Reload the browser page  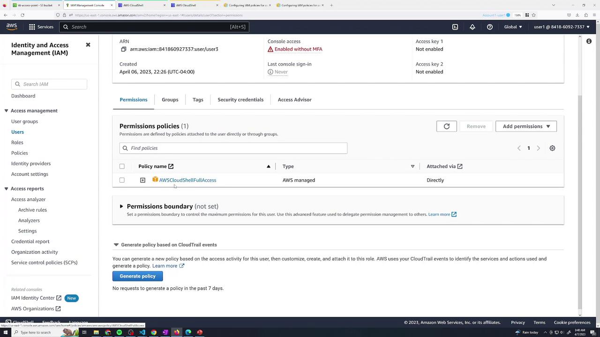(22, 15)
